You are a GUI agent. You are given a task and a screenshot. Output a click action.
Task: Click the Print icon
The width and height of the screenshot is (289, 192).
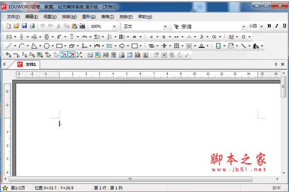pos(32,26)
